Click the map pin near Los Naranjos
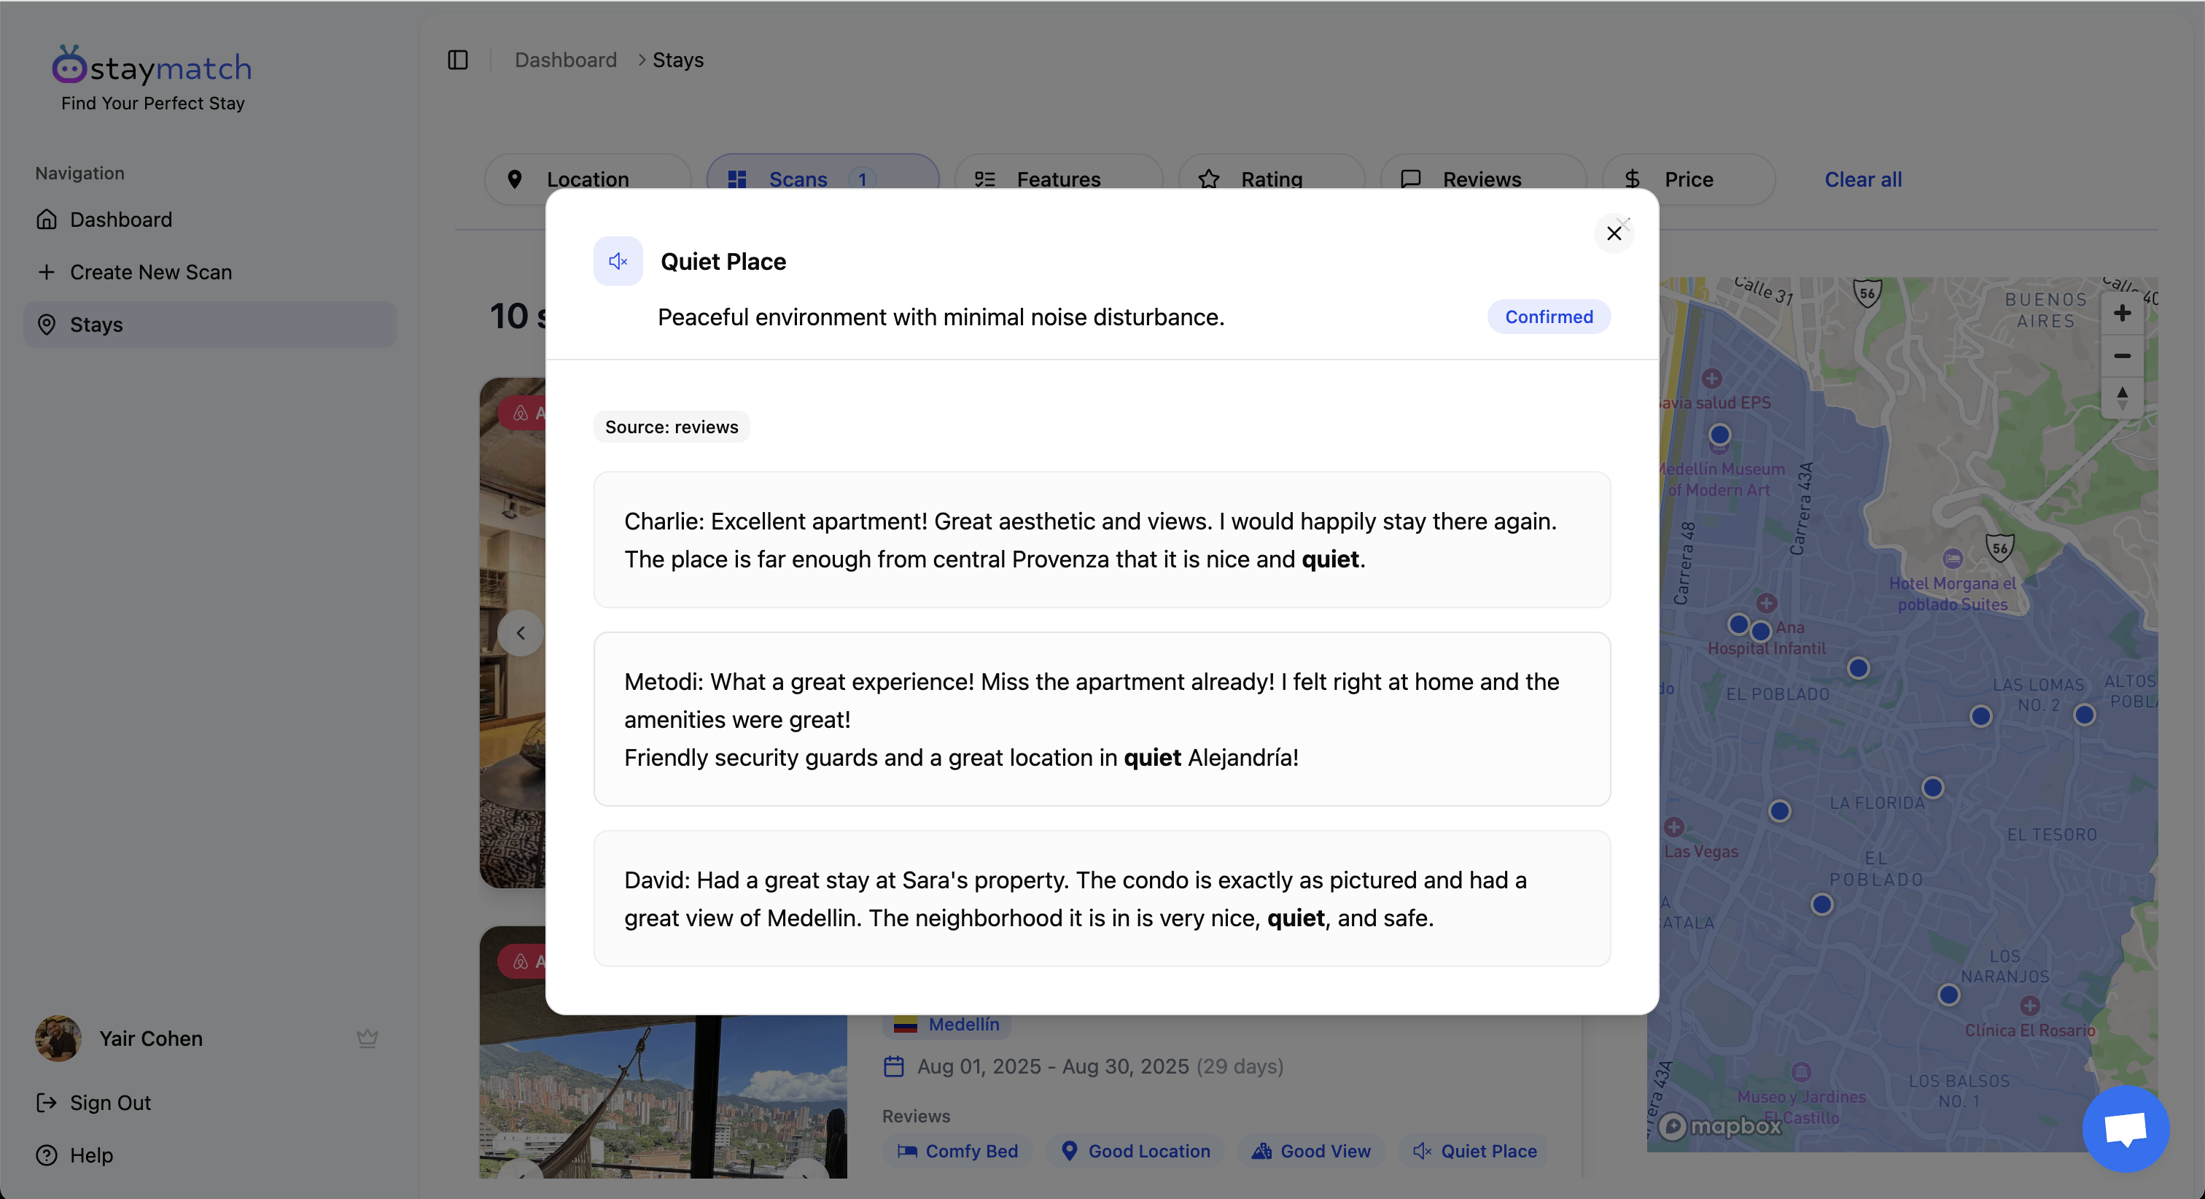Screen dimensions: 2205x1199 (x=1948, y=994)
